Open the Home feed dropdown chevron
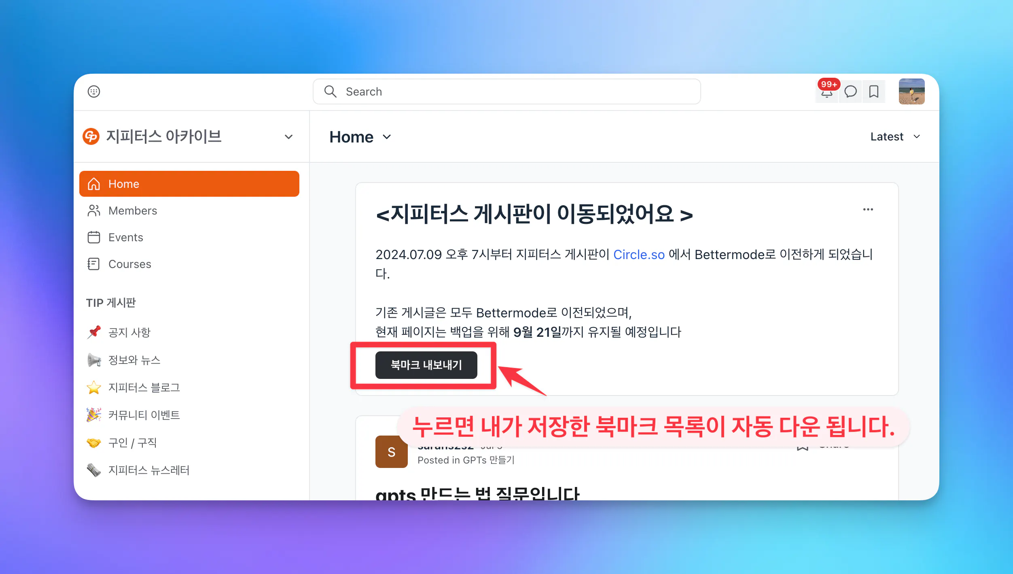1013x574 pixels. 386,137
